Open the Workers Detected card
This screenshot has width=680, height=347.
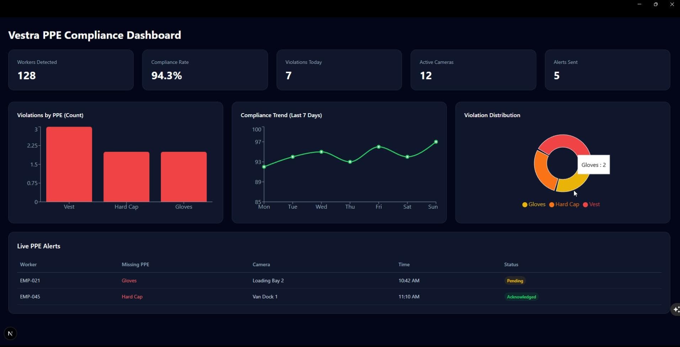tap(71, 70)
